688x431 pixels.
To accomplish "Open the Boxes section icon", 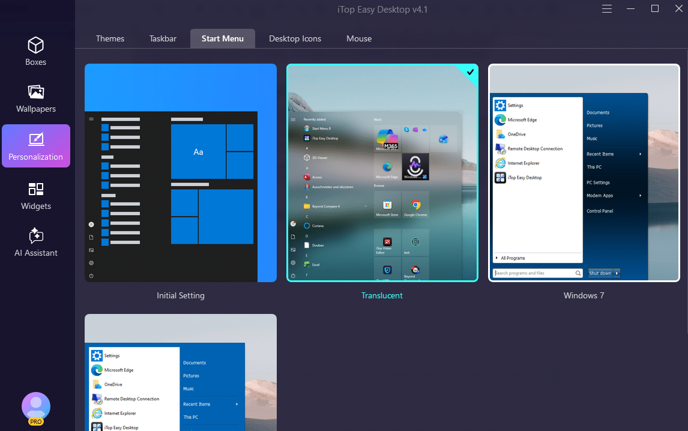I will click(36, 46).
